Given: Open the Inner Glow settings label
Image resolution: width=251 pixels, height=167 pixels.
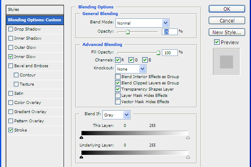Looking at the screenshot, I should (25, 57).
